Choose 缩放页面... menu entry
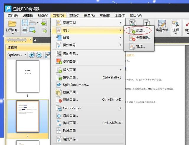Screen dimensions: 189x145 pos(88,116)
